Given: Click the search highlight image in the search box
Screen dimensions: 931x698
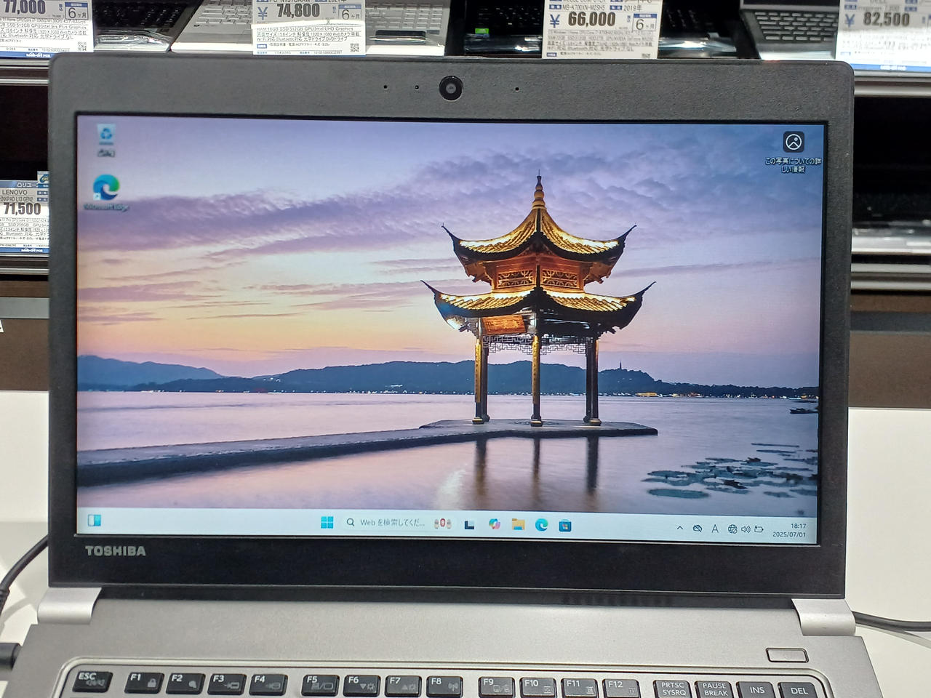Looking at the screenshot, I should click(442, 523).
